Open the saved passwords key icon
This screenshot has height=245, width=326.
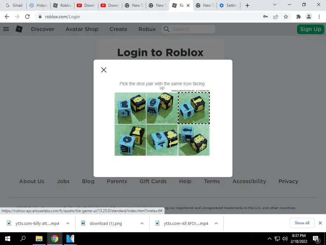click(265, 17)
